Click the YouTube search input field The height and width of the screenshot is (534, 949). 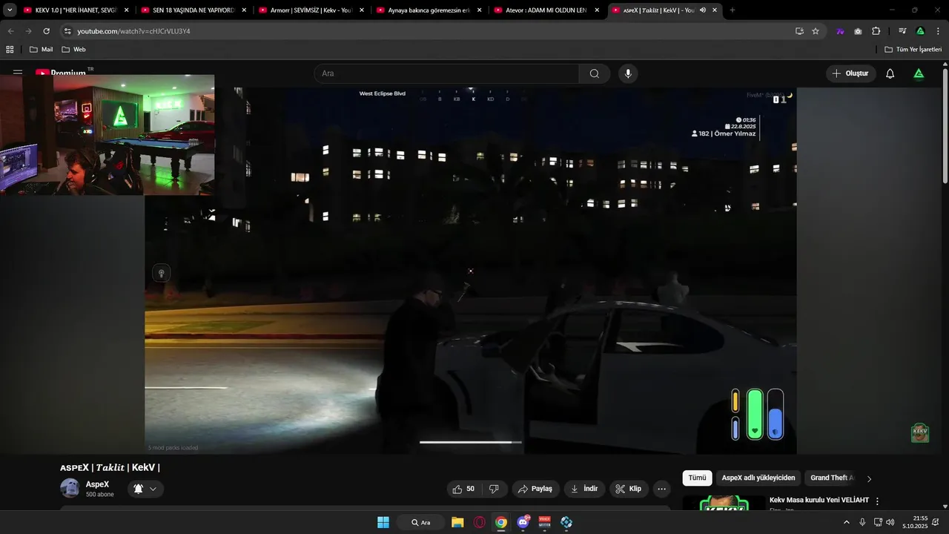[x=446, y=73]
